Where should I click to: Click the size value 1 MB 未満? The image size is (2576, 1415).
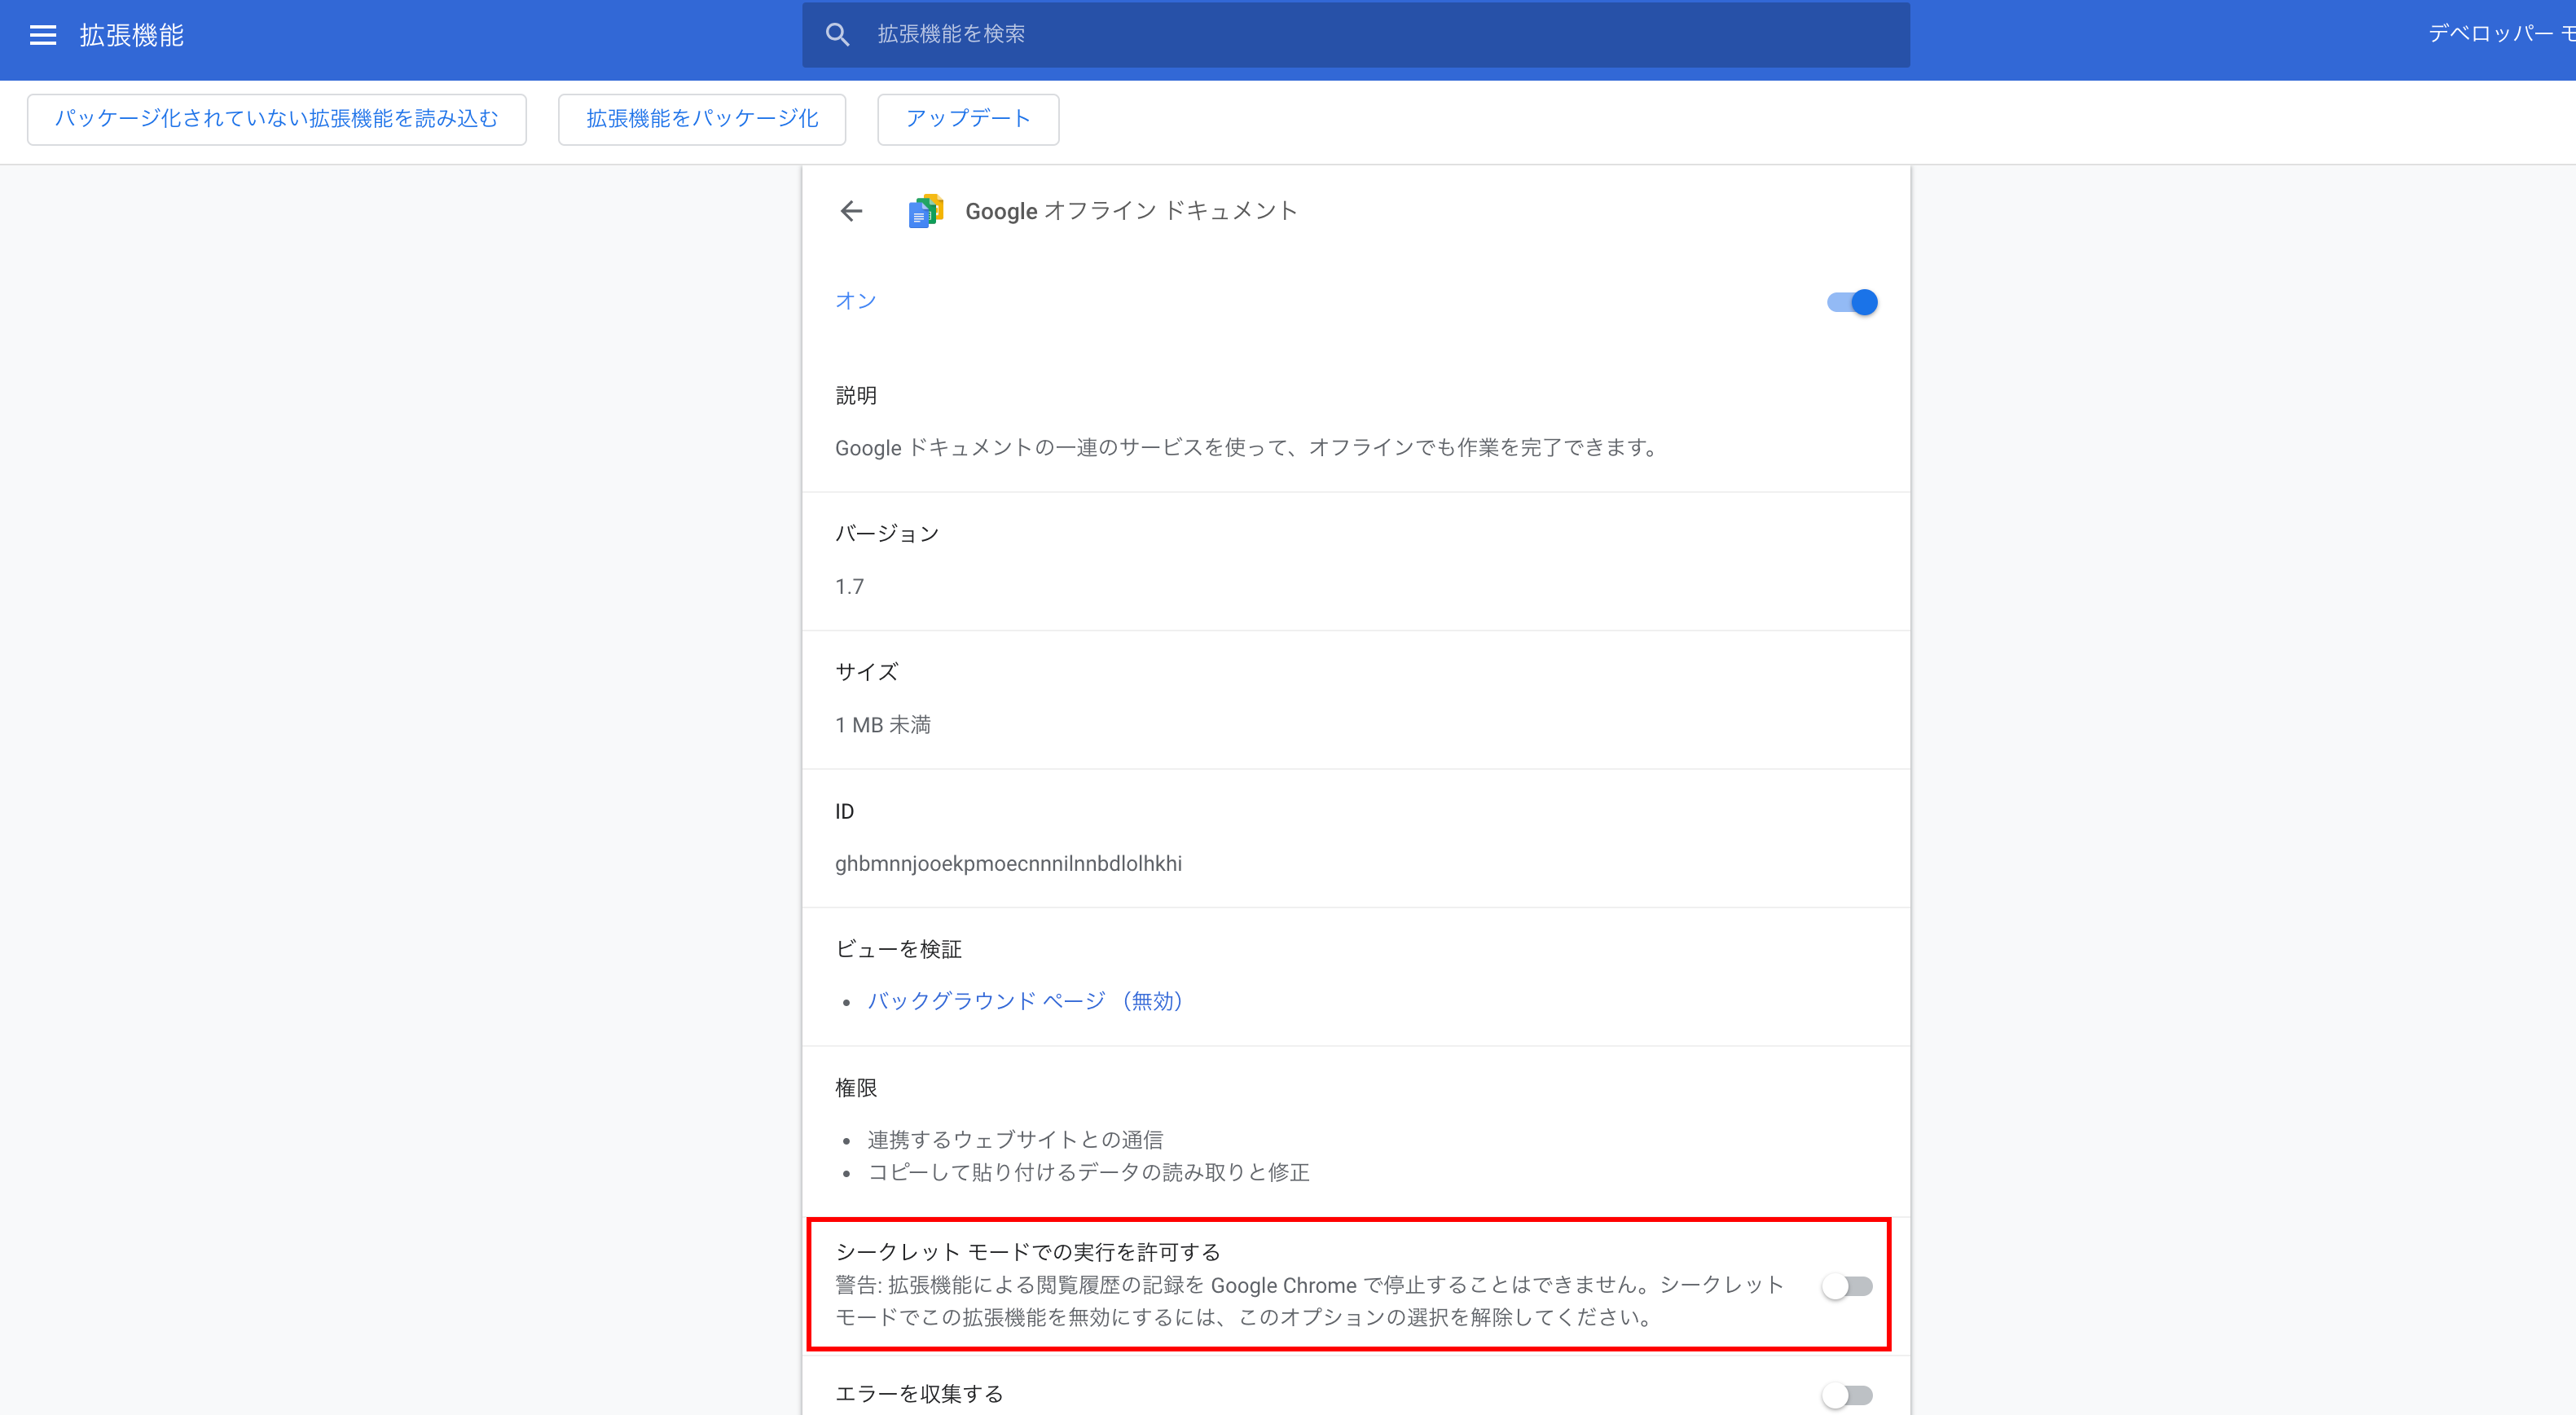(x=883, y=725)
